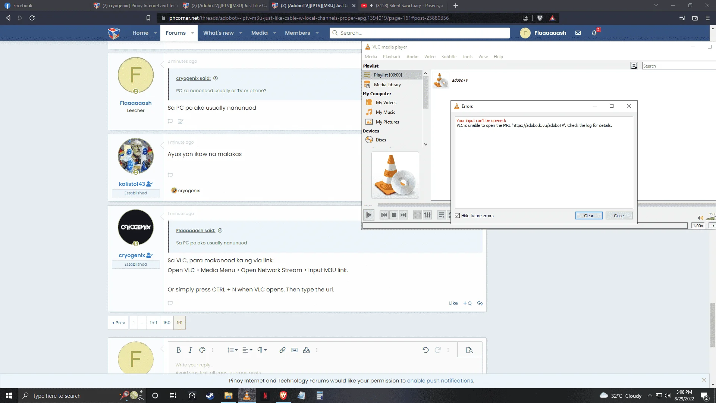Click VLC playlist search field

[x=679, y=66]
